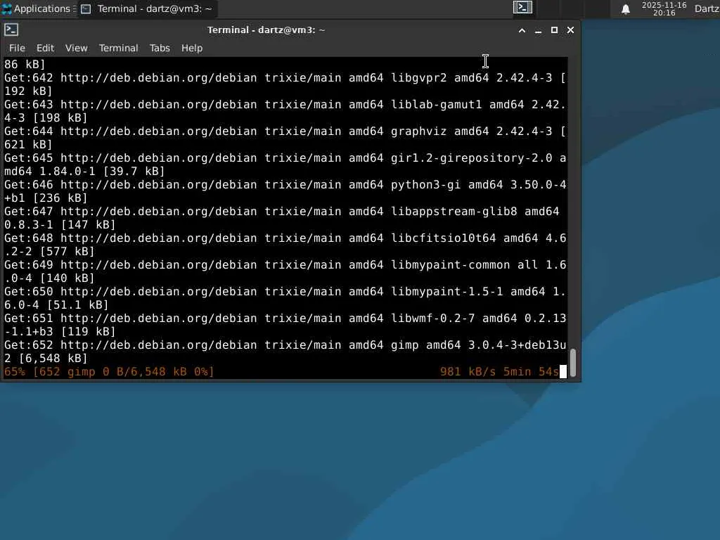Open the Edit menu
Image resolution: width=720 pixels, height=540 pixels.
[45, 48]
